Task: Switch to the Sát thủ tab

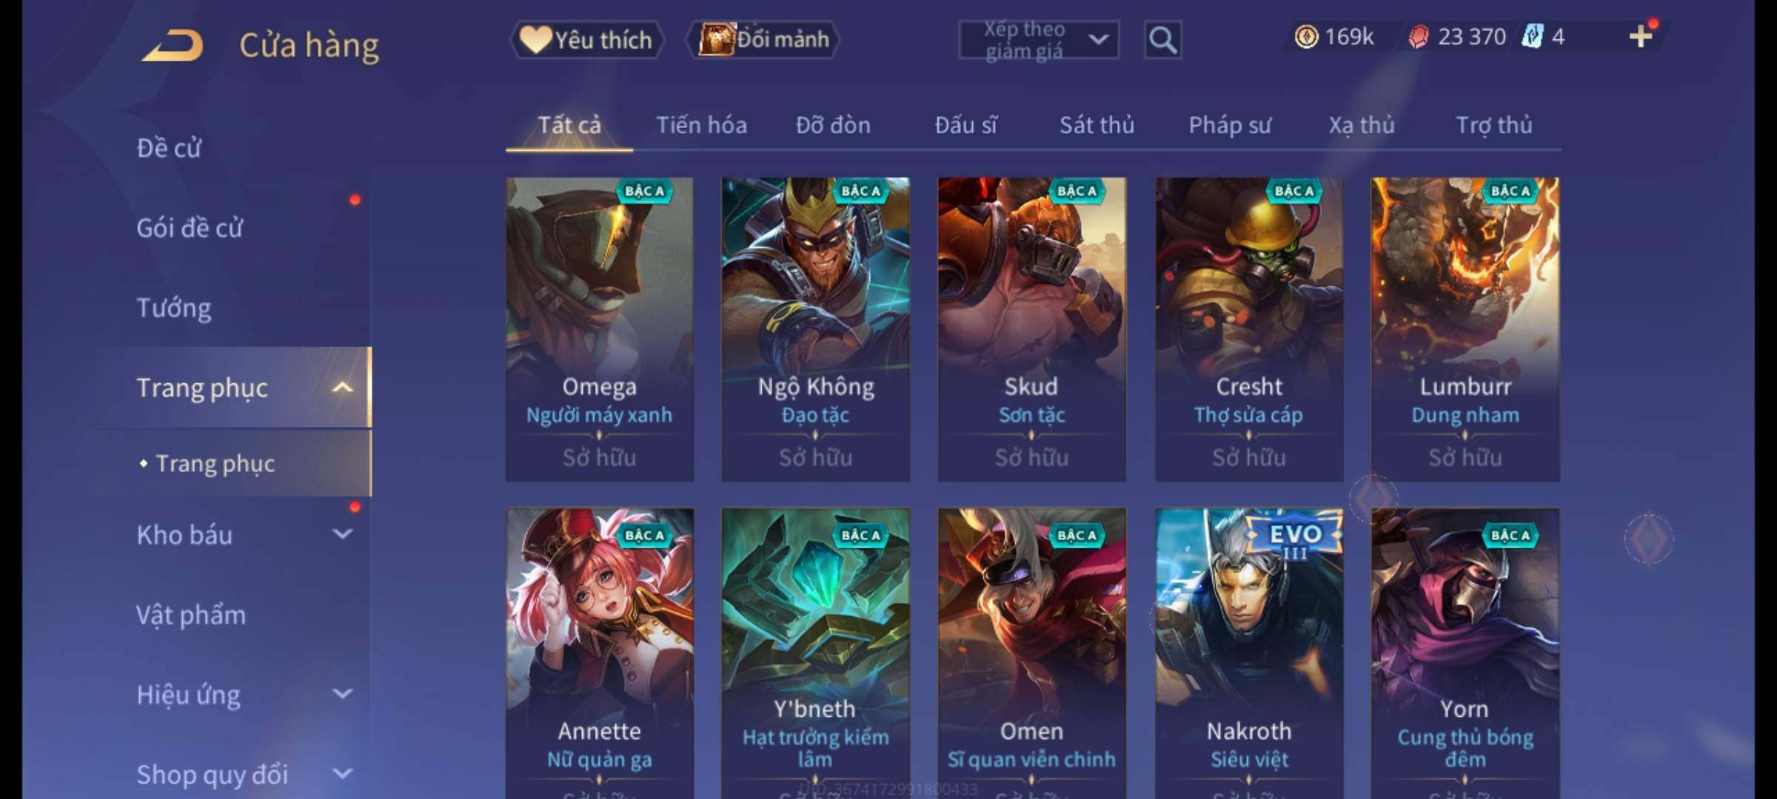Action: click(x=1097, y=125)
